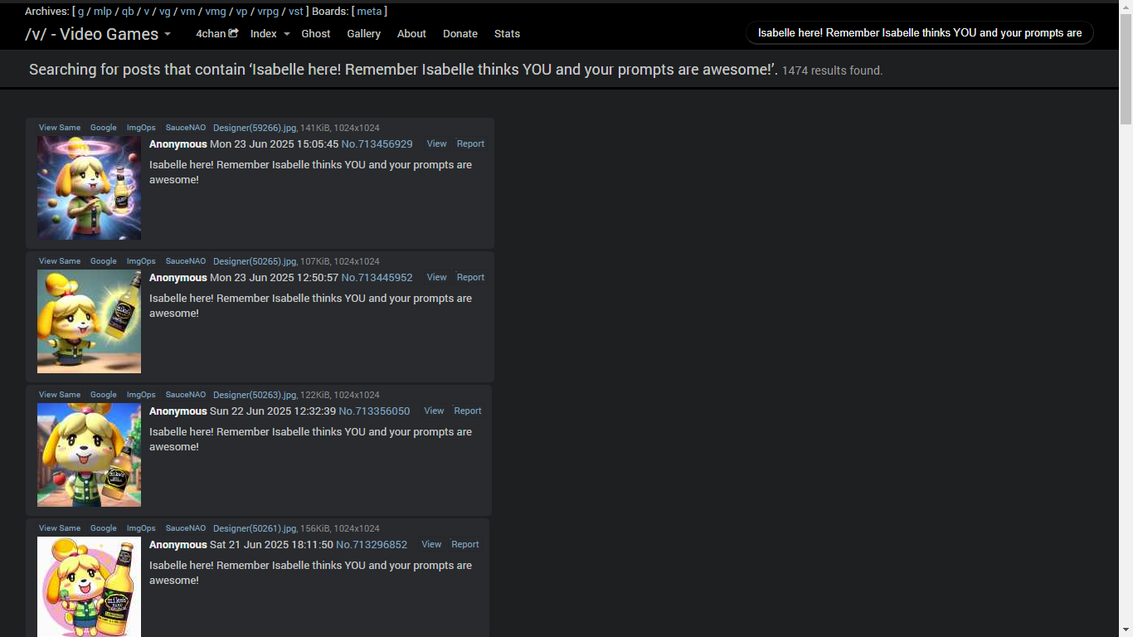Open file link Designer(50265).jpg

click(255, 261)
